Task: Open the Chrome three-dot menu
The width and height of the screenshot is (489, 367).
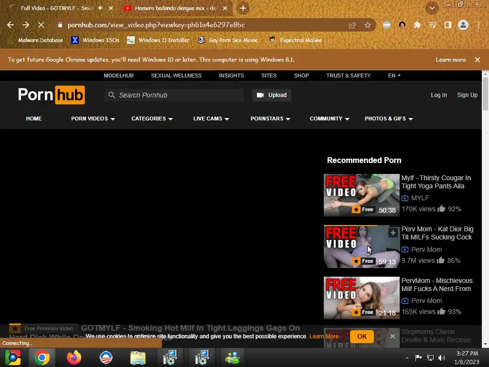Action: tap(478, 25)
